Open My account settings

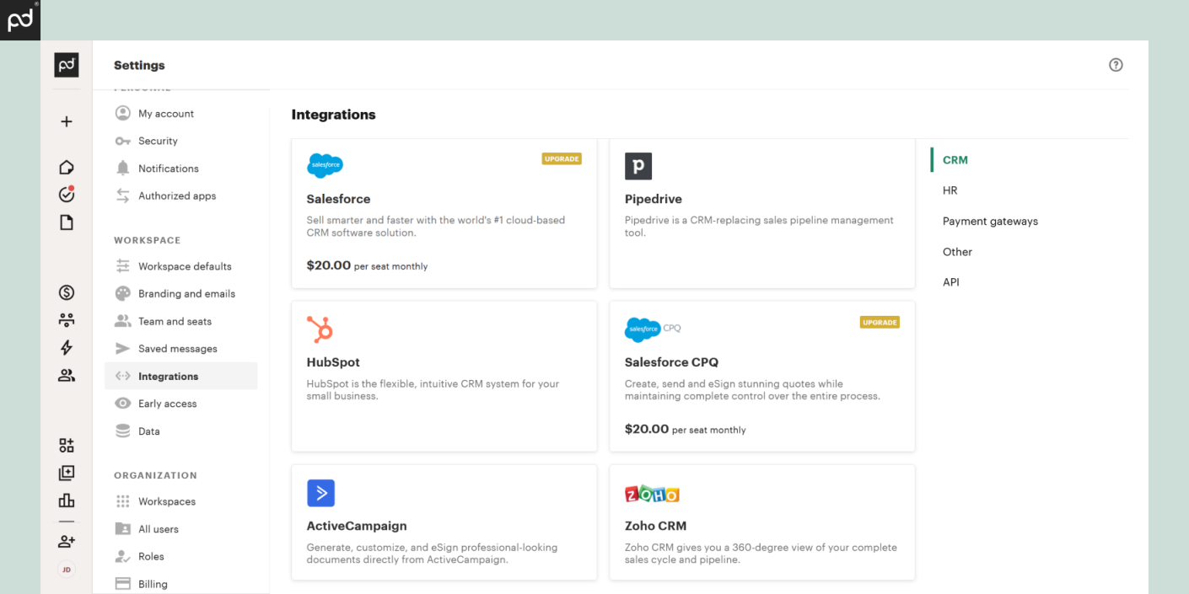click(x=165, y=114)
